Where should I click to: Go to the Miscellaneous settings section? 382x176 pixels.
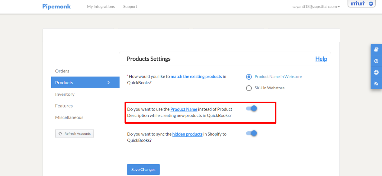(69, 117)
